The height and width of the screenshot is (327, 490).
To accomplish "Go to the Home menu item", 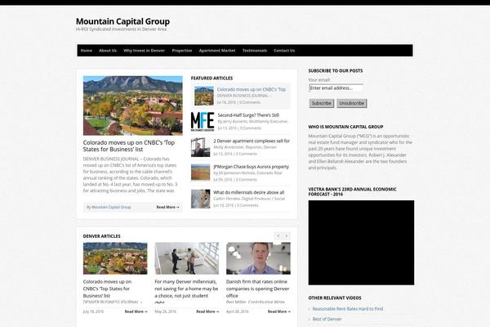I will [x=87, y=51].
